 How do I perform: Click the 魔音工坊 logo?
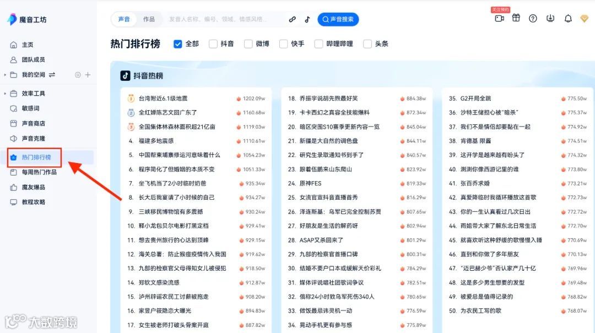tap(27, 19)
